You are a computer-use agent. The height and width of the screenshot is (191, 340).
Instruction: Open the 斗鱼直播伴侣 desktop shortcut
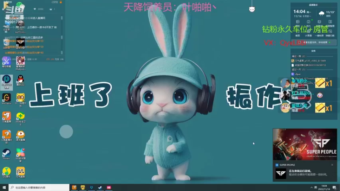coord(6,137)
